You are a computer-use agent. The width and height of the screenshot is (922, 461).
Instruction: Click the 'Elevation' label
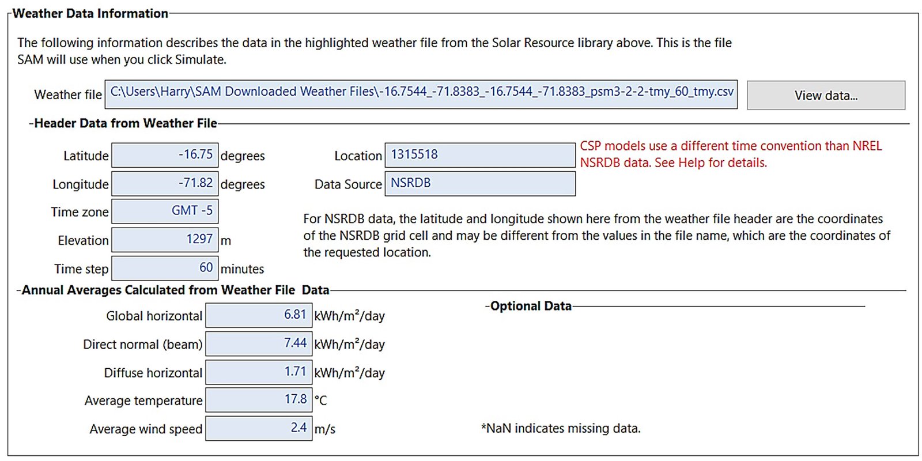[83, 240]
